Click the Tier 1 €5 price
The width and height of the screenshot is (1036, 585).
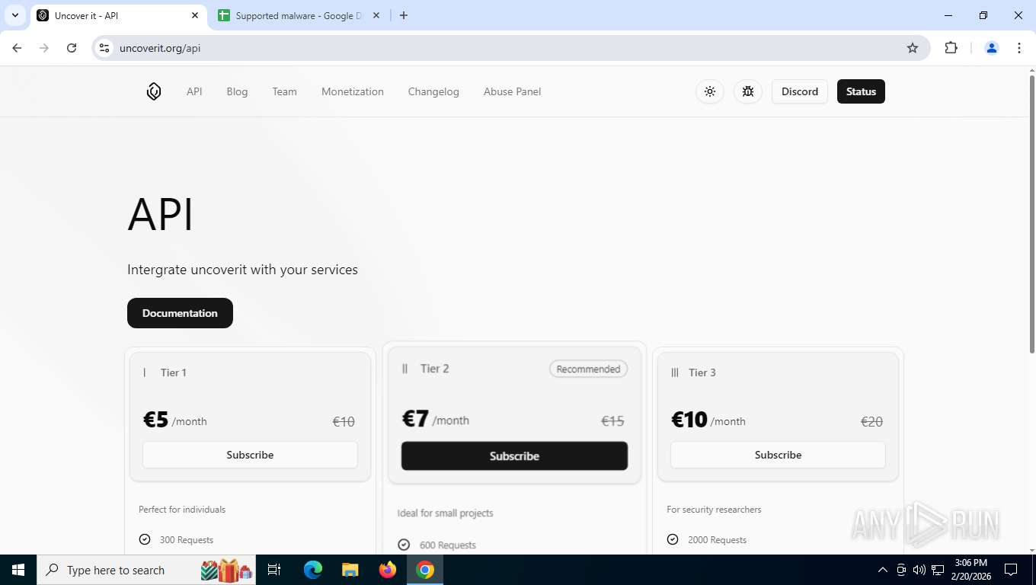tap(155, 420)
